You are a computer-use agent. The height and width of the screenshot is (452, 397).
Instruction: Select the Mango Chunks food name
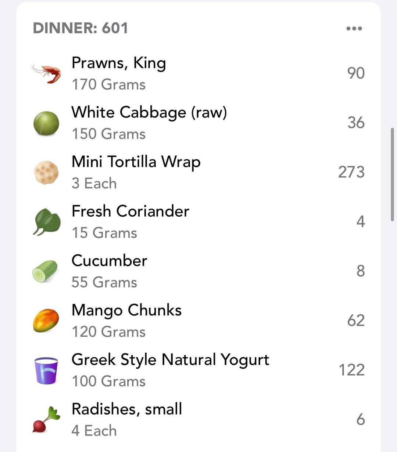pyautogui.click(x=126, y=310)
